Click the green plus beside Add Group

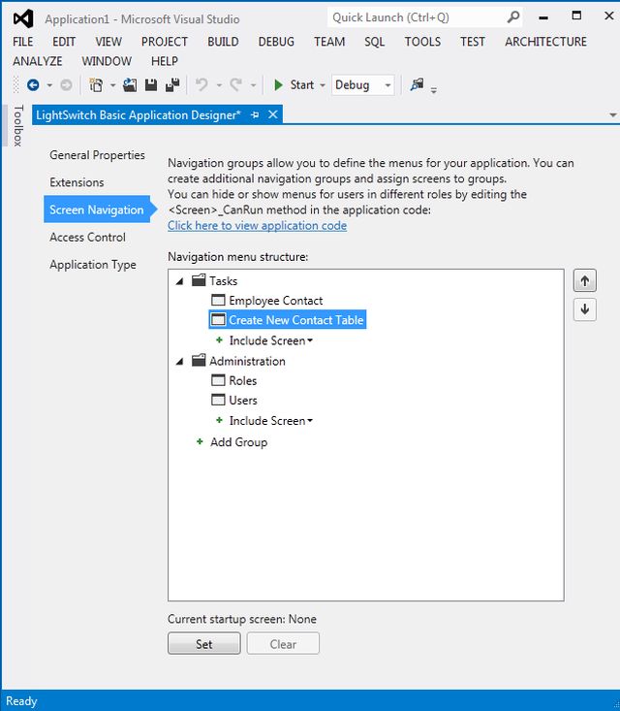(200, 441)
